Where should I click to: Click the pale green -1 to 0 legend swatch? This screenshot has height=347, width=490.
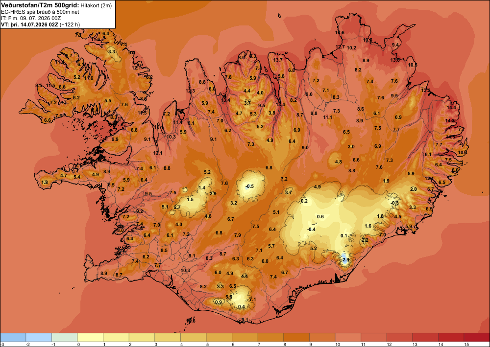(x=64, y=337)
